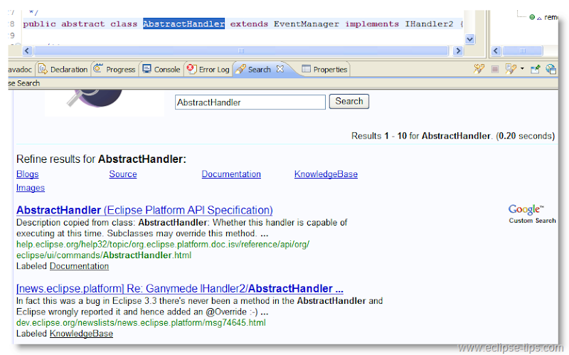Close the Search tab

click(x=280, y=69)
